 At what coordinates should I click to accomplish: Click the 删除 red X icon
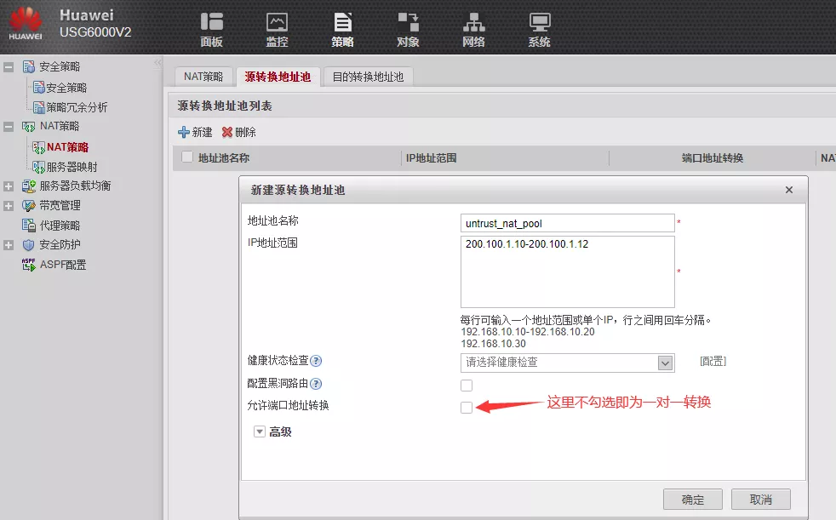[227, 133]
